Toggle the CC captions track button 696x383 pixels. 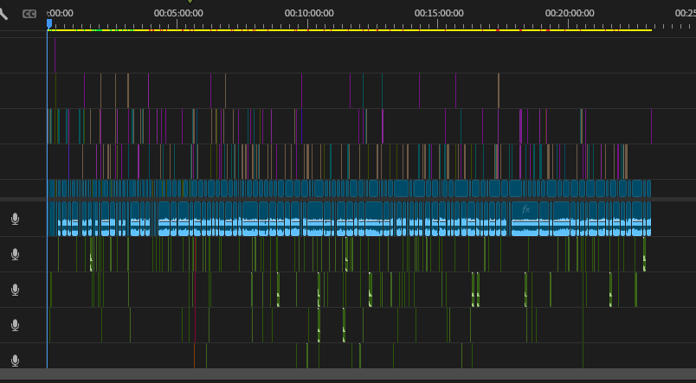click(x=29, y=14)
